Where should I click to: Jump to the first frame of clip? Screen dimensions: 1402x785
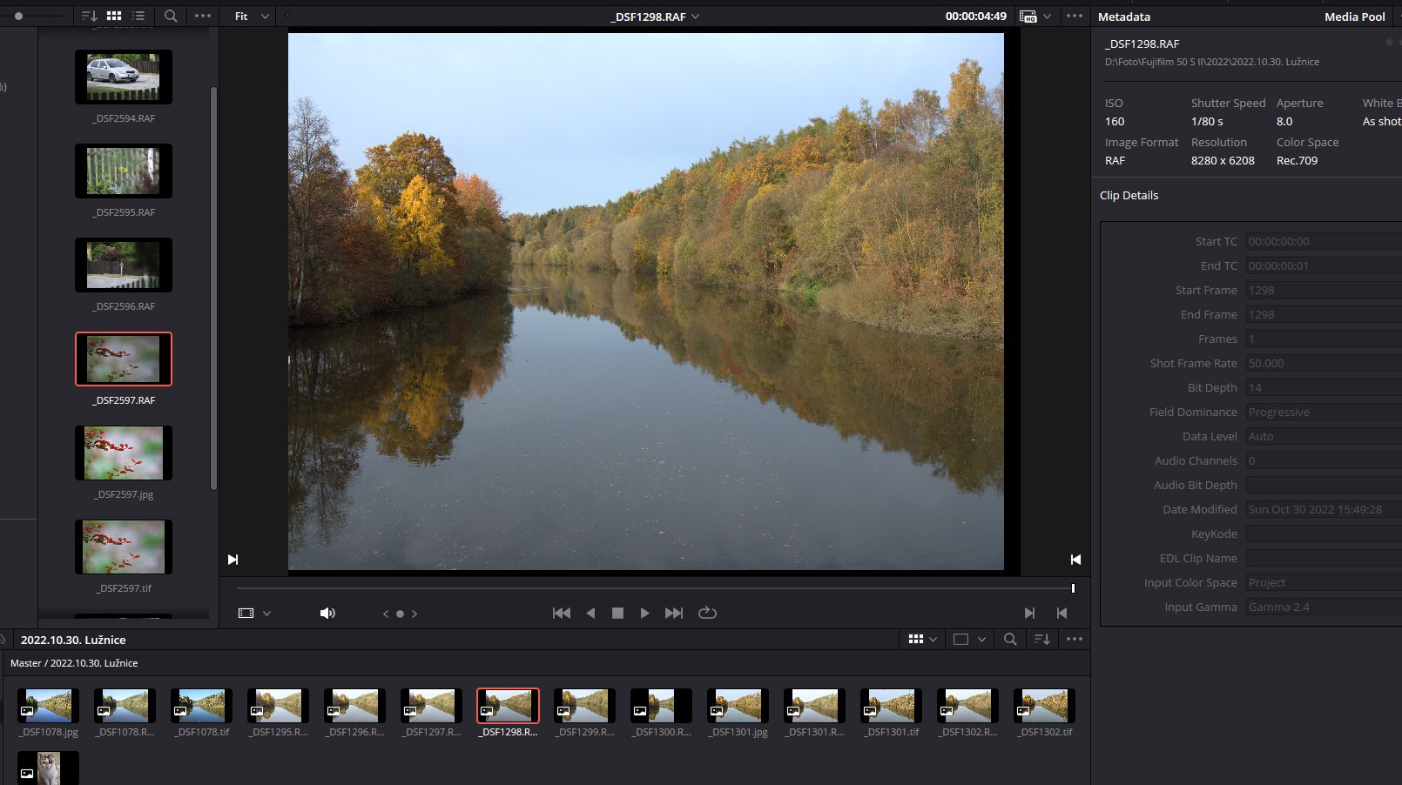pos(562,614)
